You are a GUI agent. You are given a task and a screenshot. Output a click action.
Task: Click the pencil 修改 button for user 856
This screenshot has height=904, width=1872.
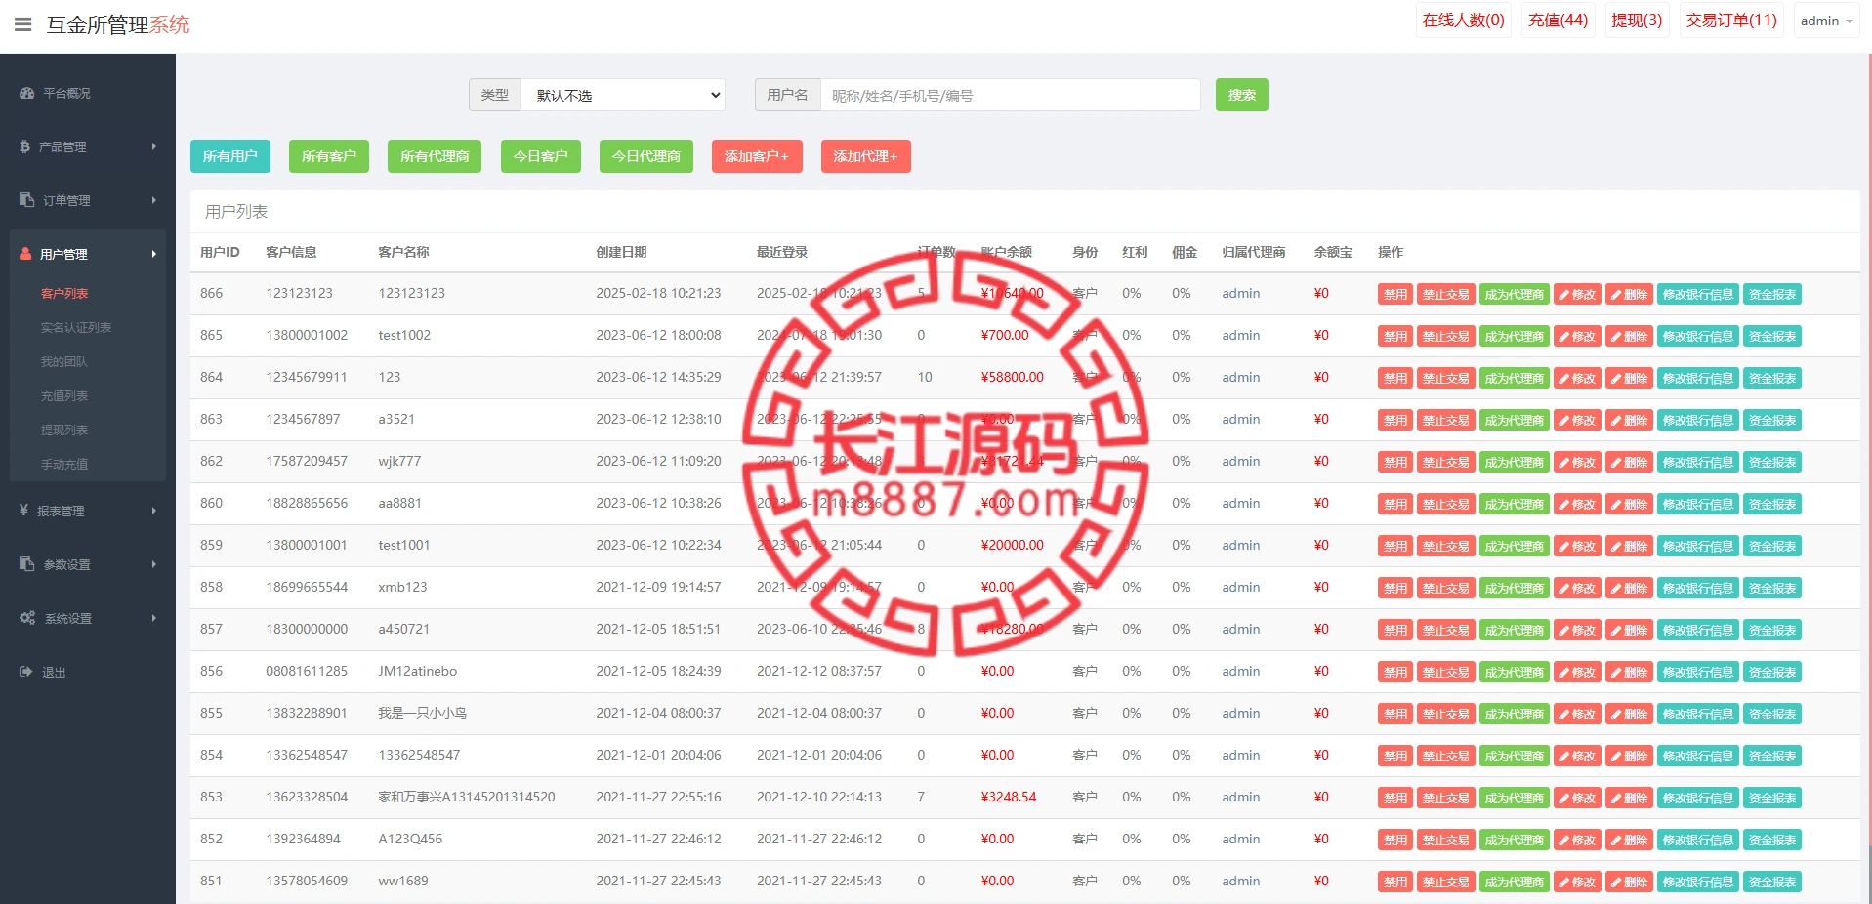tap(1577, 672)
